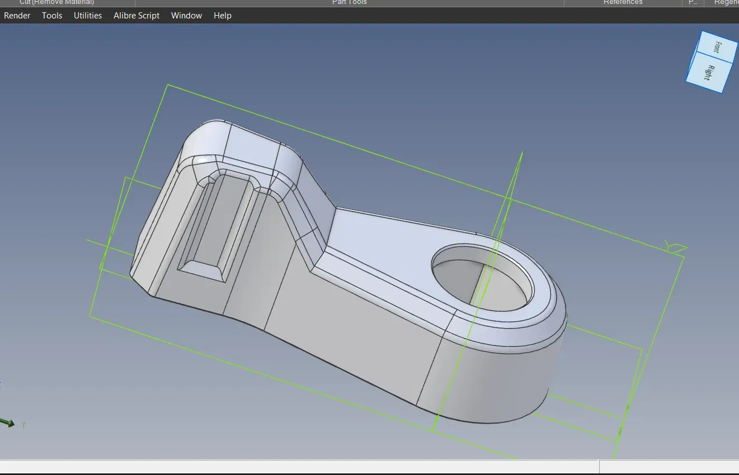Open the Utilities menu

[88, 16]
